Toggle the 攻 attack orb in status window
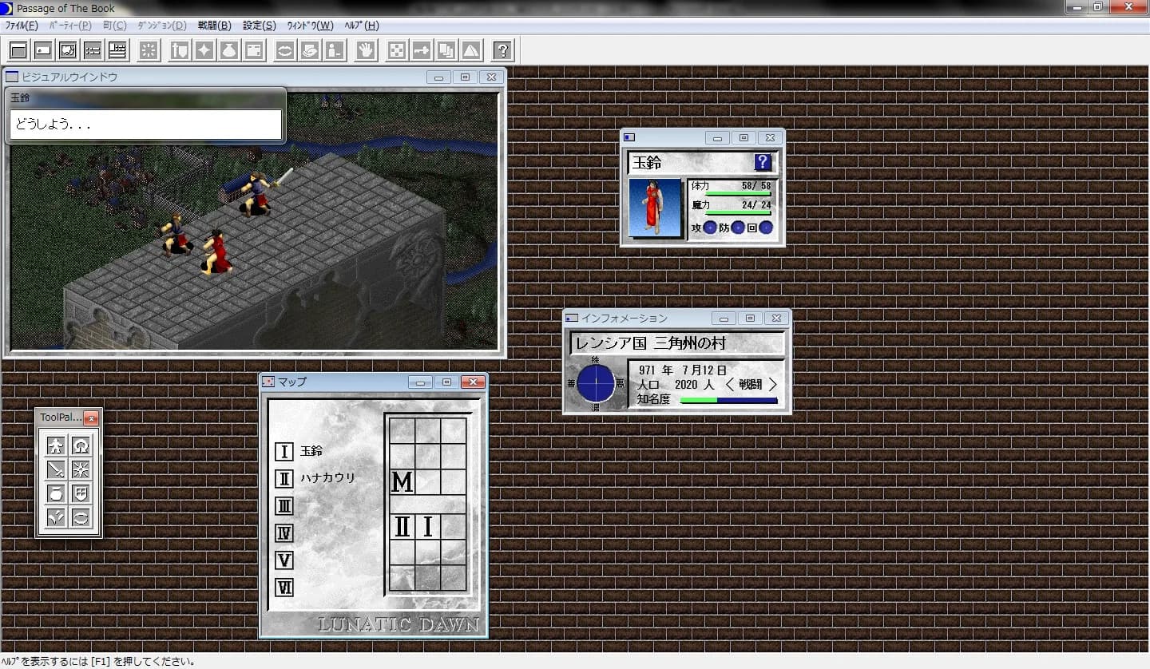Viewport: 1150px width, 669px height. (x=710, y=228)
